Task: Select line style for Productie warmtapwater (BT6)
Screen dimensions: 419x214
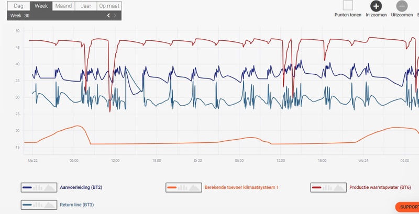Action: click(x=317, y=188)
